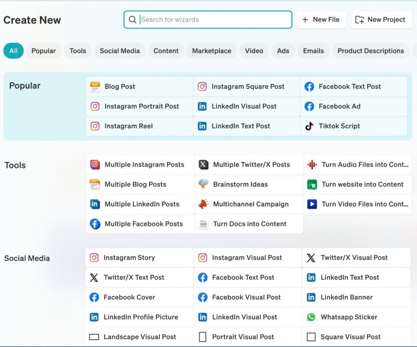This screenshot has width=417, height=347.
Task: Choose Instagram Visual Post wizard
Action: click(x=248, y=258)
